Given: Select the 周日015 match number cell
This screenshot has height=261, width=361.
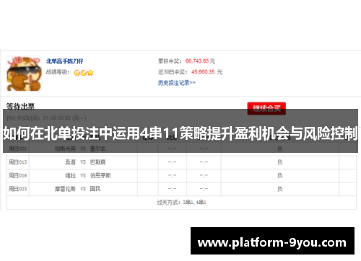Looking at the screenshot, I should pos(18,162).
